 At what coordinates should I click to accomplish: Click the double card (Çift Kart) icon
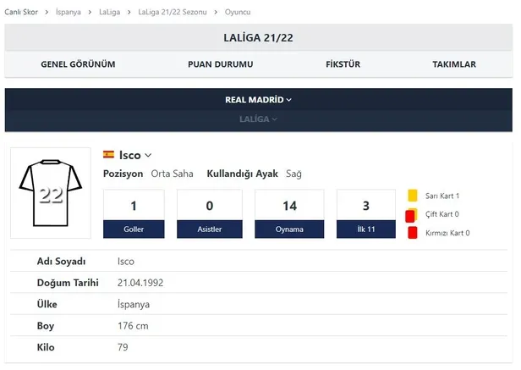(410, 215)
